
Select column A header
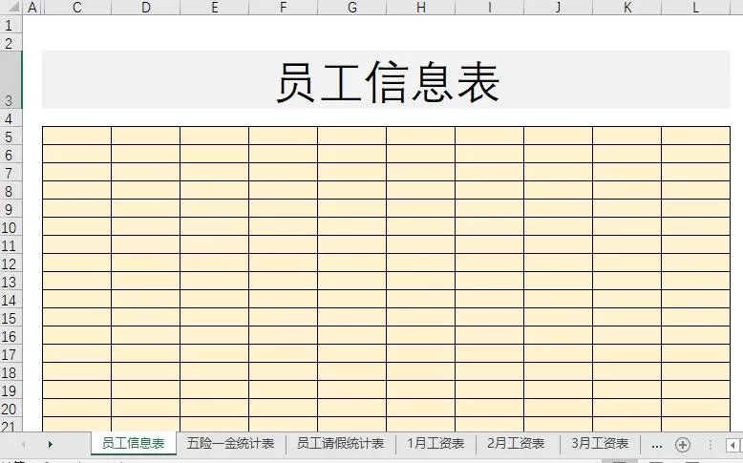pos(32,8)
